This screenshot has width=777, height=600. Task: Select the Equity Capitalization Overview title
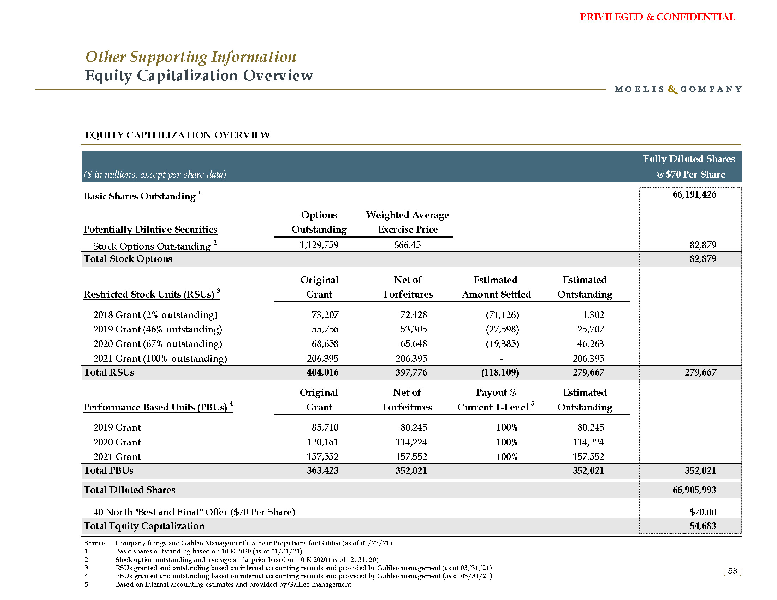tap(199, 76)
